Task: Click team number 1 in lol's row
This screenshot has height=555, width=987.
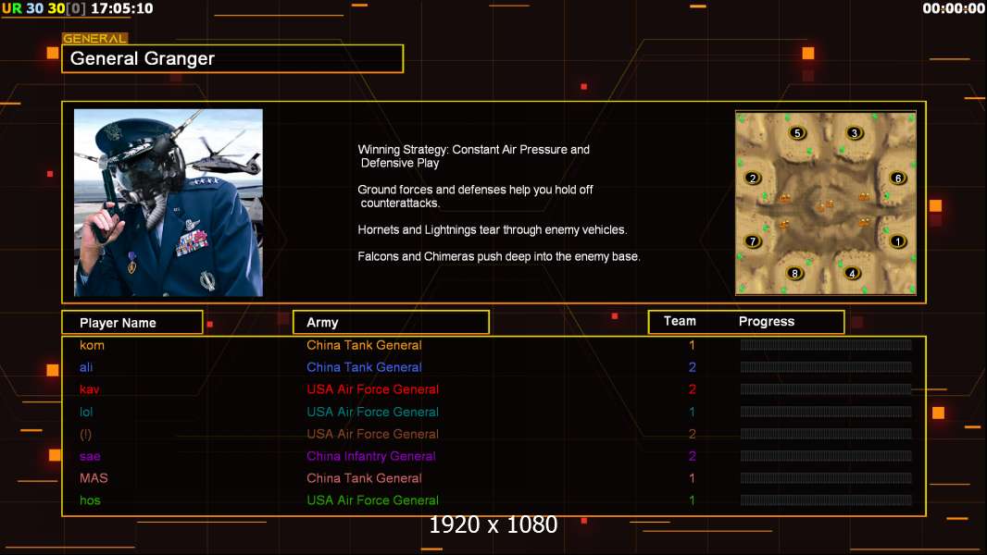Action: click(x=692, y=412)
